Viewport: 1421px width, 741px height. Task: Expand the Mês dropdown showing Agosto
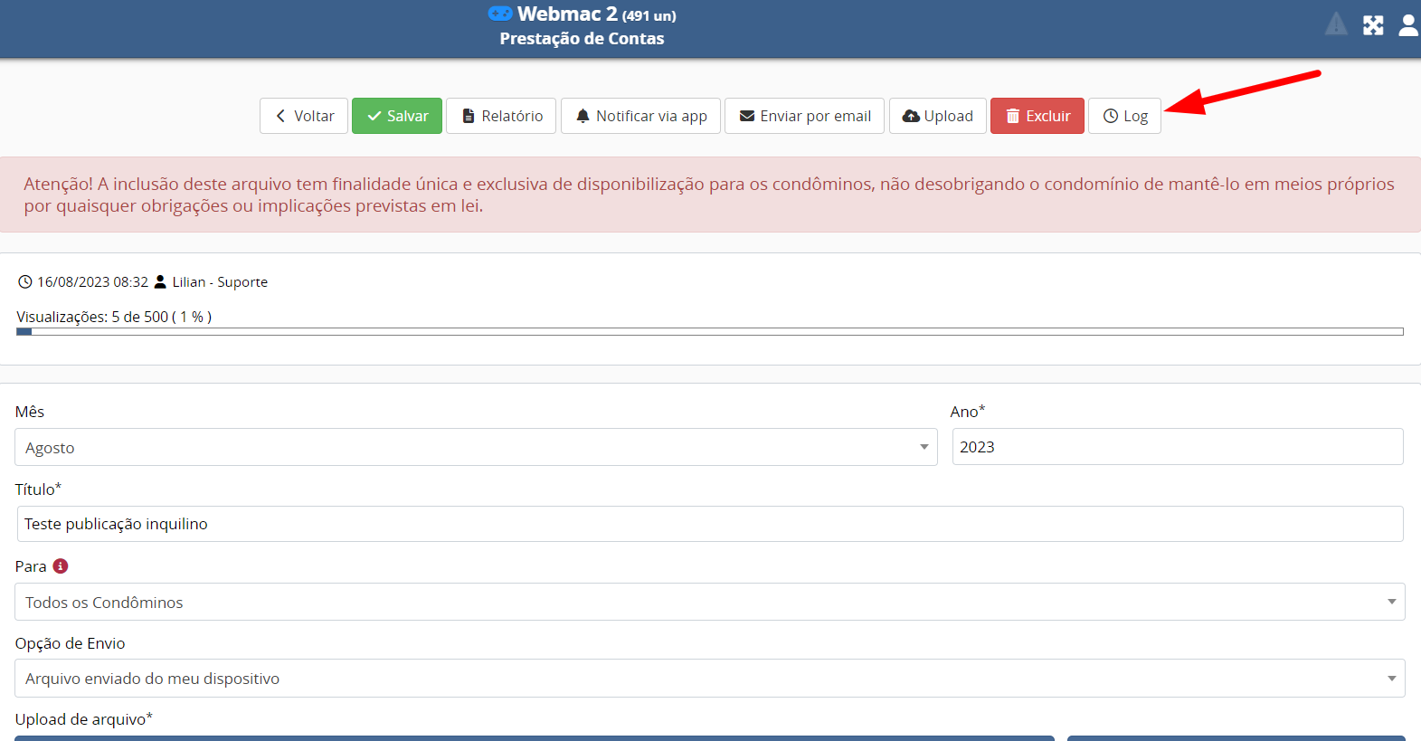(476, 448)
